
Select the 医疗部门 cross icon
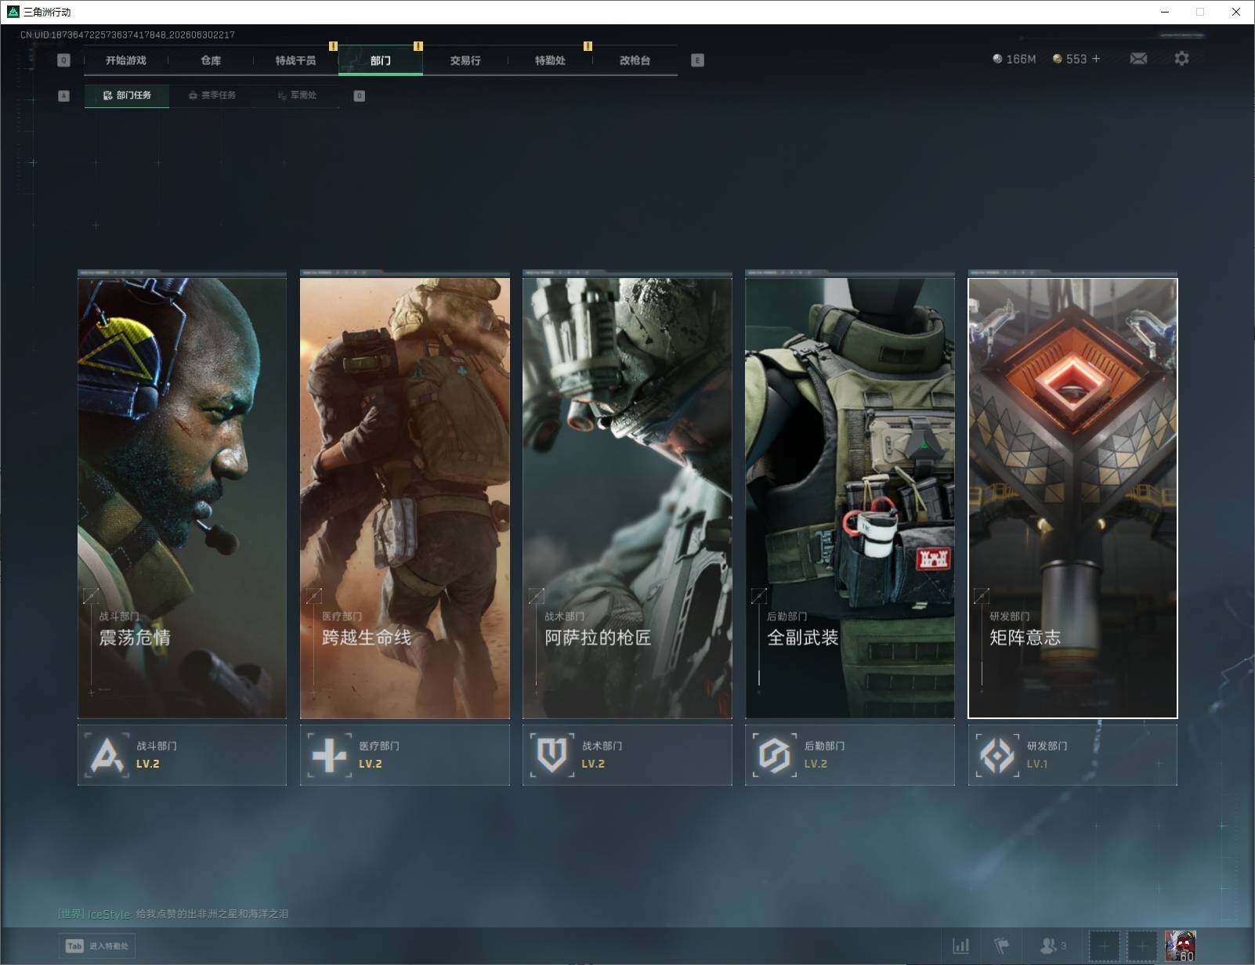click(329, 755)
